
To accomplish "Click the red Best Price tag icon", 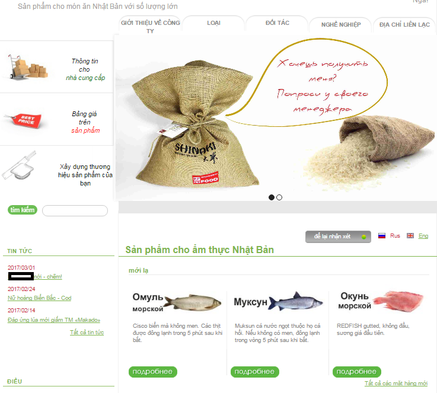I will [x=23, y=120].
